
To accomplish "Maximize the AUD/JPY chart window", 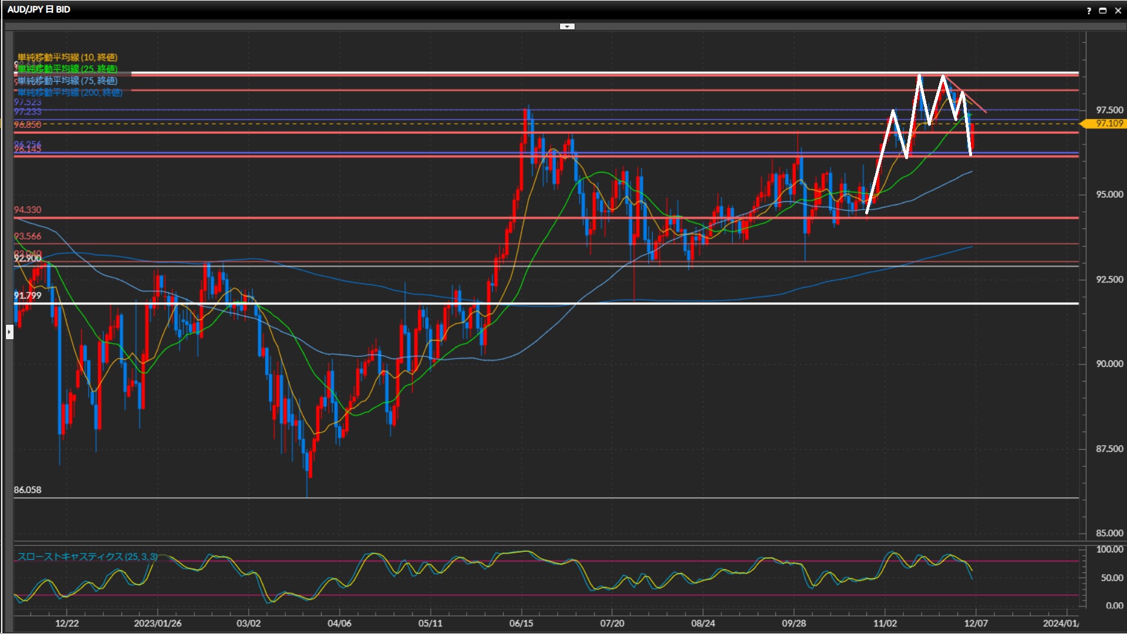I will (1102, 11).
